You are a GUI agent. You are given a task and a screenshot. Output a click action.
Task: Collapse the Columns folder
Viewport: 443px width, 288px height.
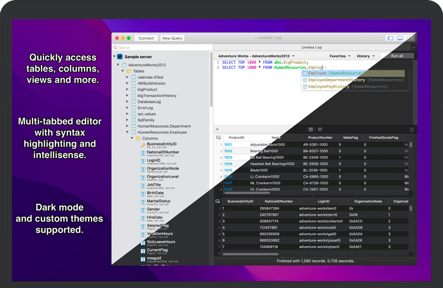click(x=132, y=138)
